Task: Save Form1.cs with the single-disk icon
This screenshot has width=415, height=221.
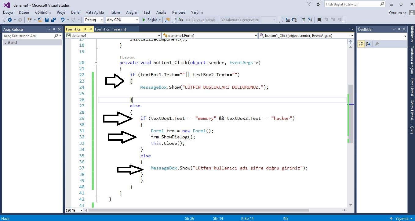Action: pyautogui.click(x=47, y=20)
